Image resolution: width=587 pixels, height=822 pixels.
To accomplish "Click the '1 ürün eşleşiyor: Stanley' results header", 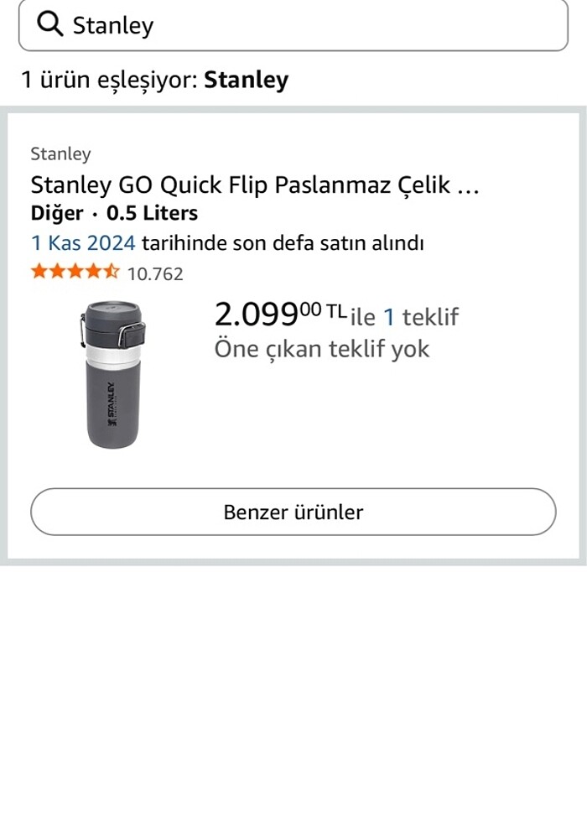I will point(155,80).
